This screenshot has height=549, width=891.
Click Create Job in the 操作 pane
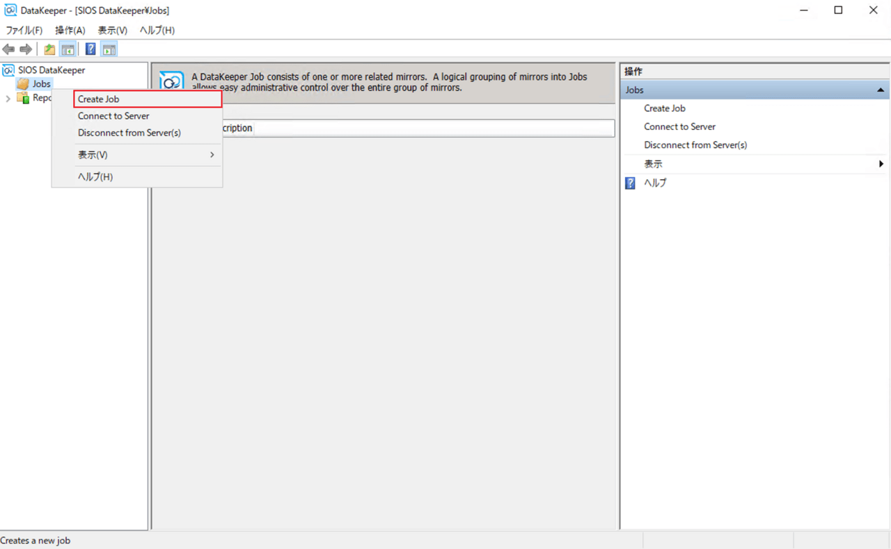click(x=665, y=108)
